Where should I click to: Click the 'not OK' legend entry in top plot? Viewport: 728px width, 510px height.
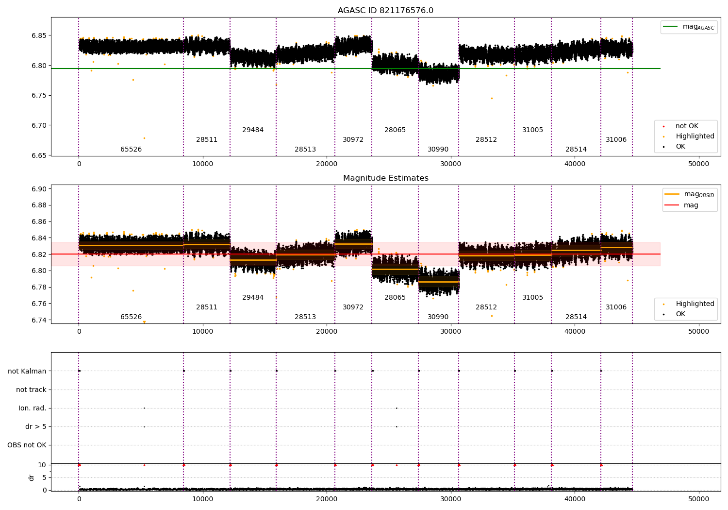click(x=681, y=126)
